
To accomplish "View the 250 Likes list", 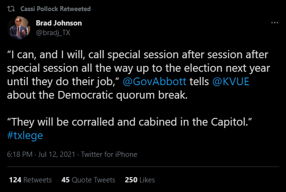I will [140, 180].
